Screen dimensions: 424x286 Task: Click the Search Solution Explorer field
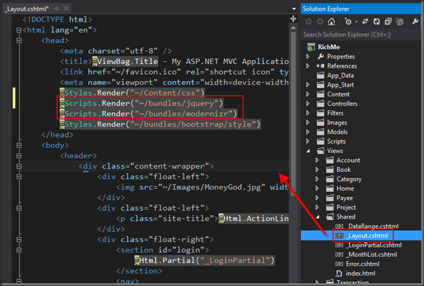tap(361, 35)
